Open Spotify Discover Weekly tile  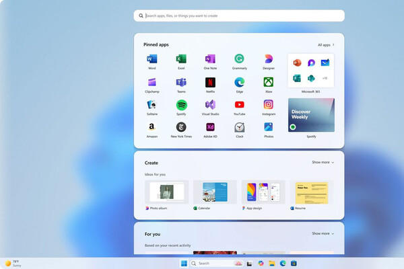(310, 115)
